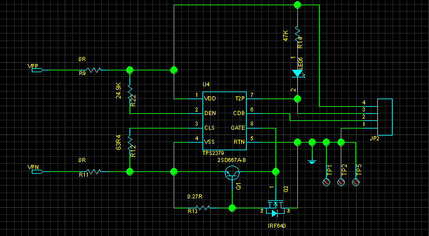Select resistor R12 symbol
This screenshot has width=429, height=236.
click(x=129, y=143)
